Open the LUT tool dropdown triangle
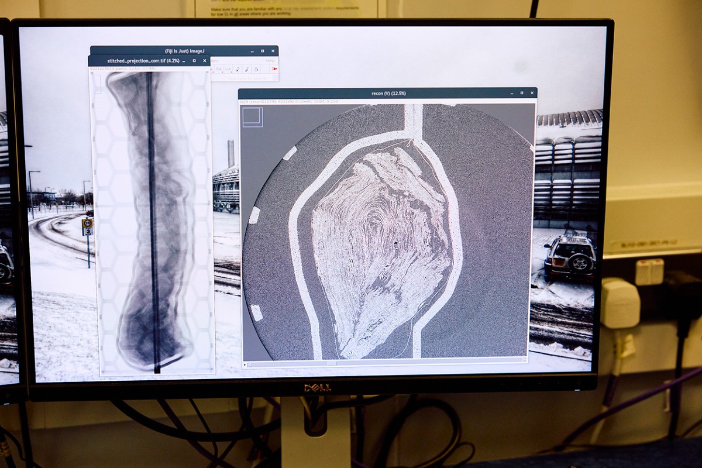The image size is (702, 468). point(232,72)
